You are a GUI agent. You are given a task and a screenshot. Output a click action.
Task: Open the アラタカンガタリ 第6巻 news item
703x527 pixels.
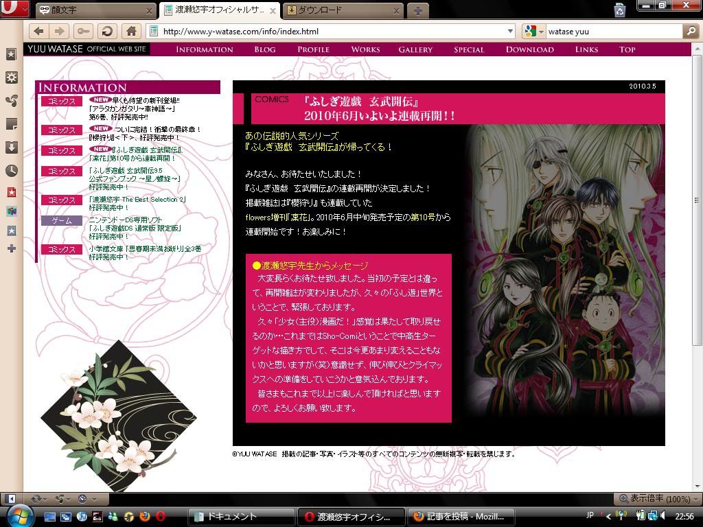pyautogui.click(x=134, y=108)
